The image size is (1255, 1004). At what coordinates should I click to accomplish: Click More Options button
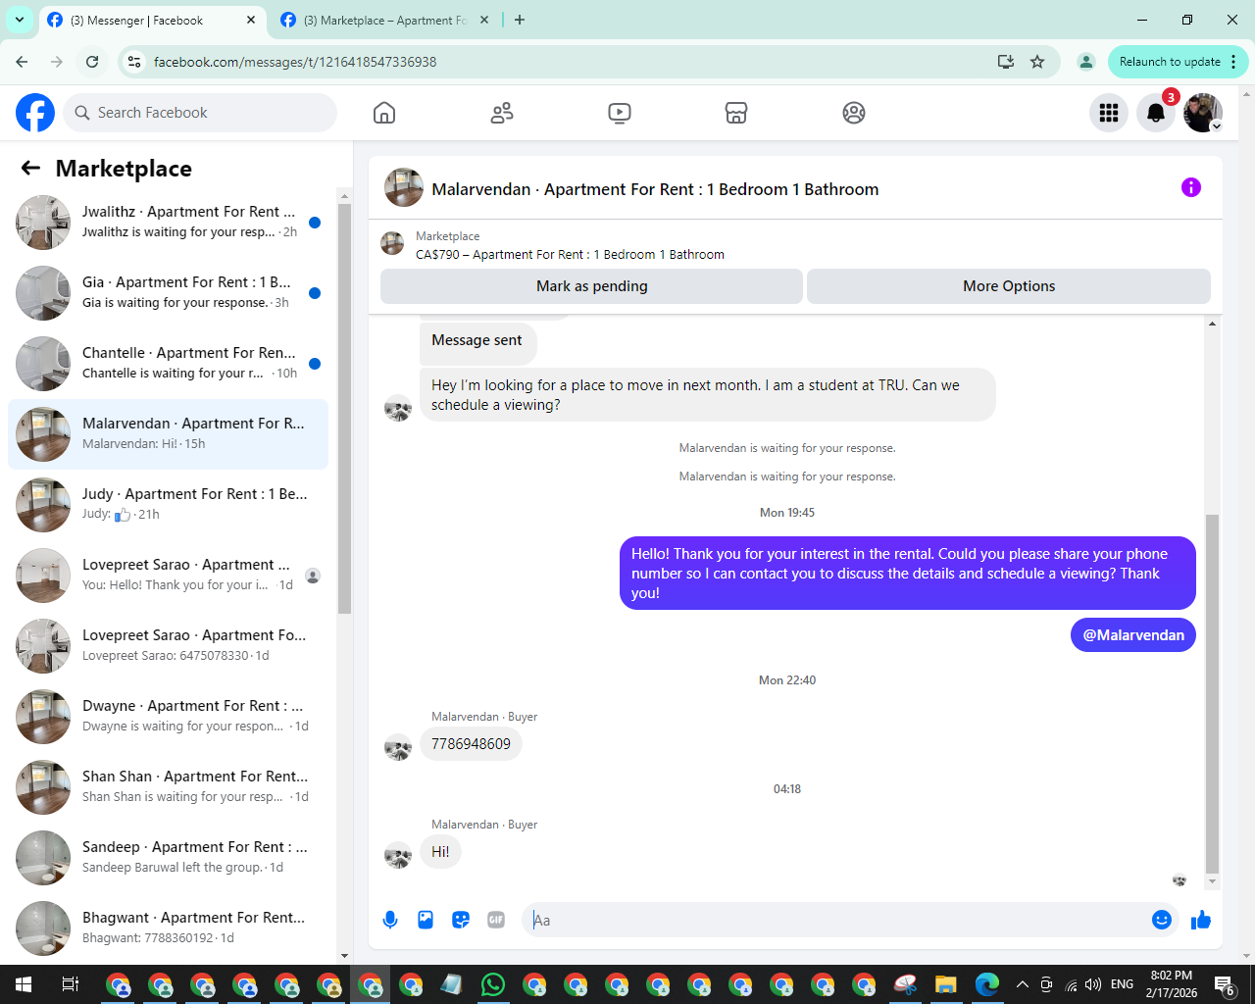tap(1009, 286)
